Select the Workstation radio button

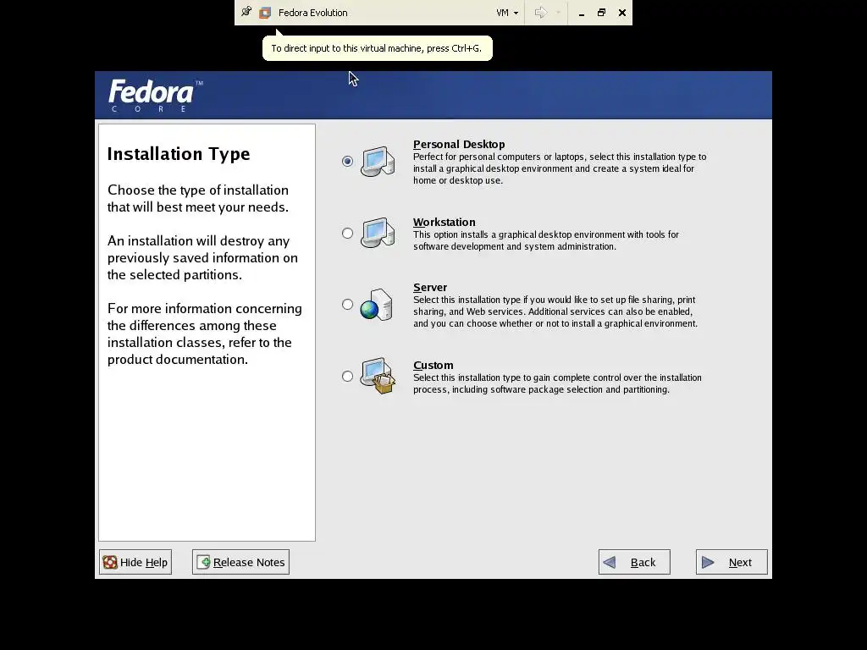[347, 234]
